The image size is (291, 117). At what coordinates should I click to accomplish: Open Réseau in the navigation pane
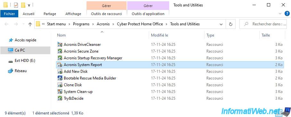click(21, 71)
